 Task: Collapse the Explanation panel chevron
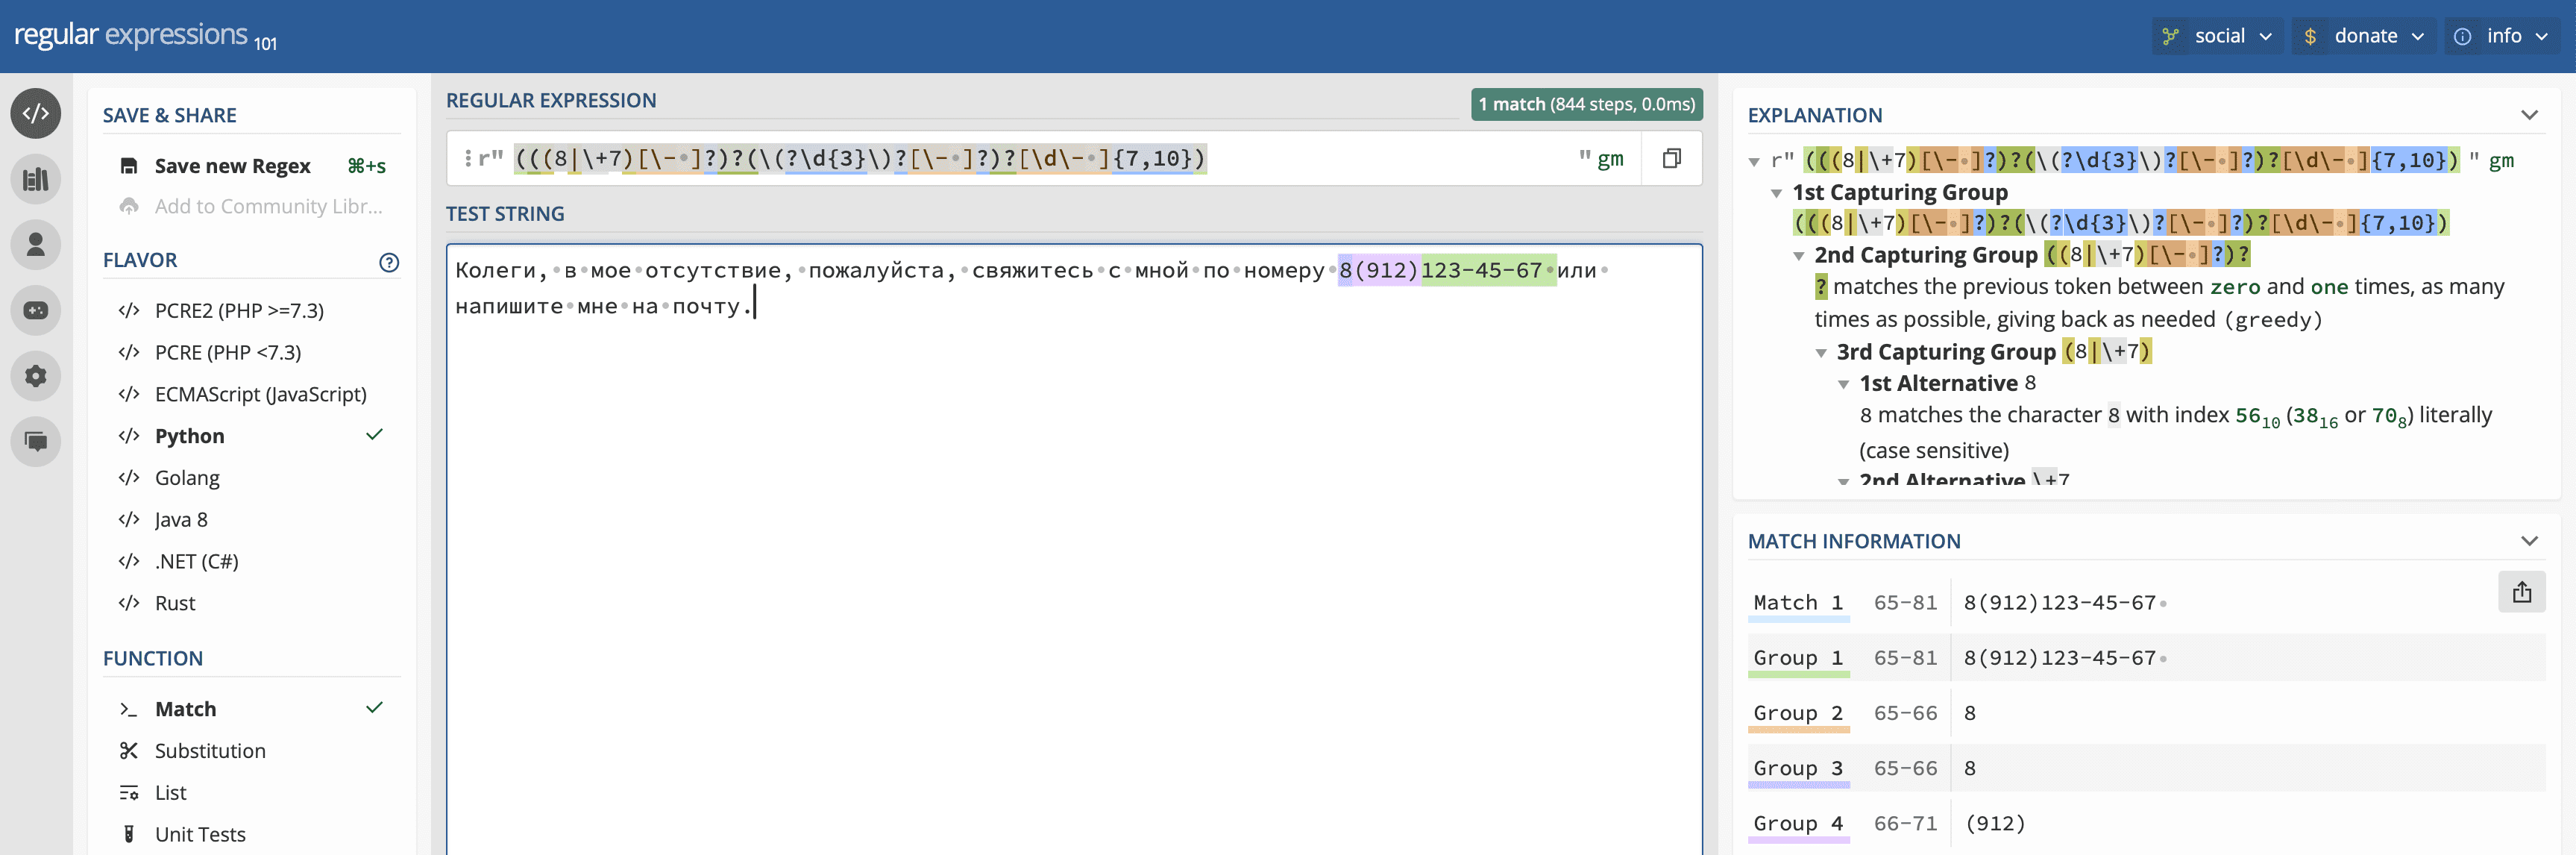pos(2529,115)
